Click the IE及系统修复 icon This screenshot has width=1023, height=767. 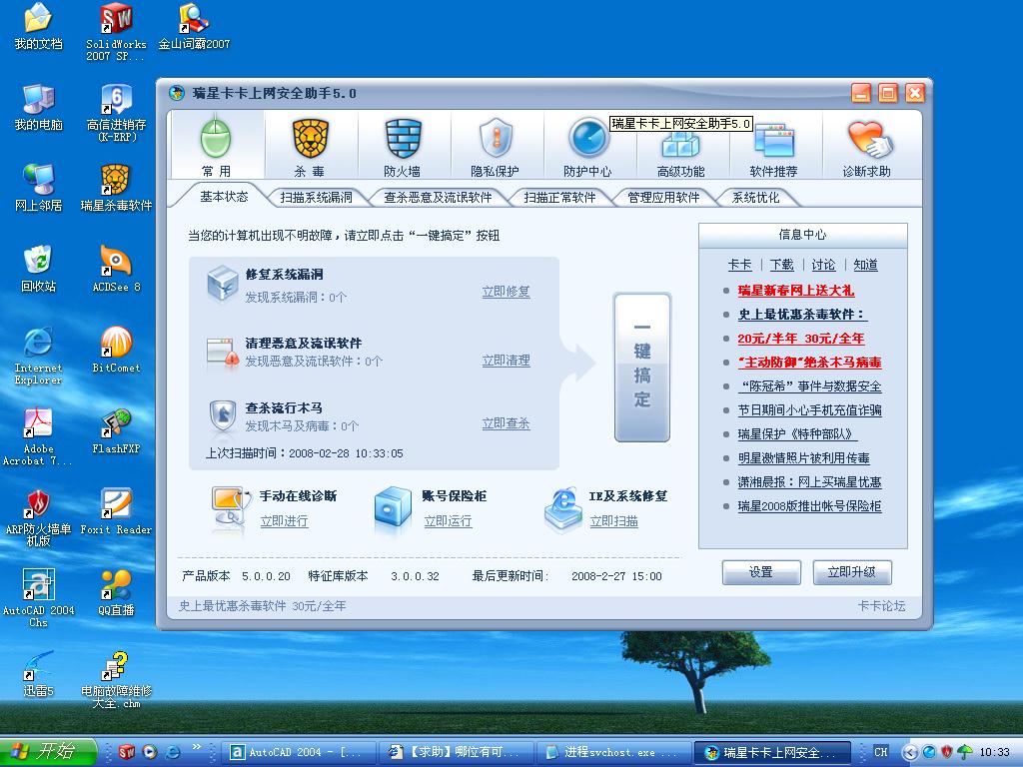[563, 507]
